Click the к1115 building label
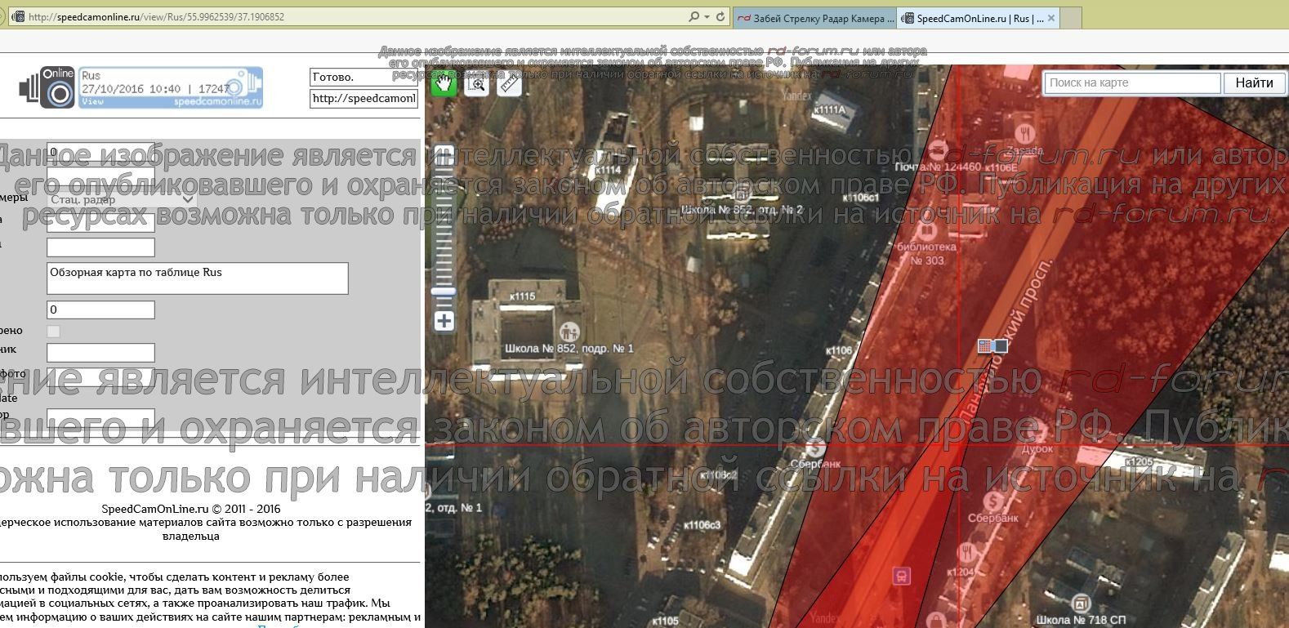The width and height of the screenshot is (1289, 628). (x=522, y=296)
